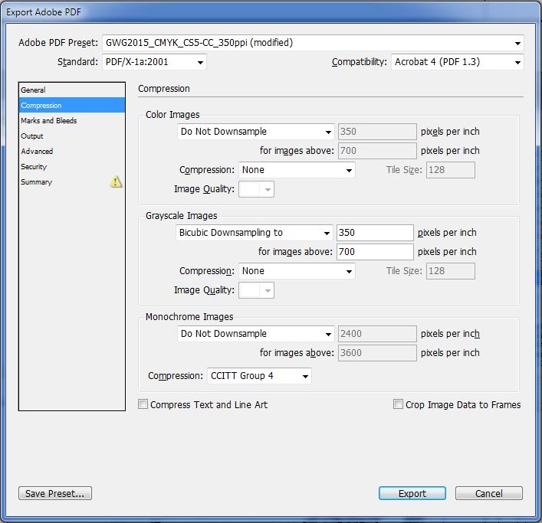Click the Save Preset button
This screenshot has height=523, width=542.
pos(55,493)
